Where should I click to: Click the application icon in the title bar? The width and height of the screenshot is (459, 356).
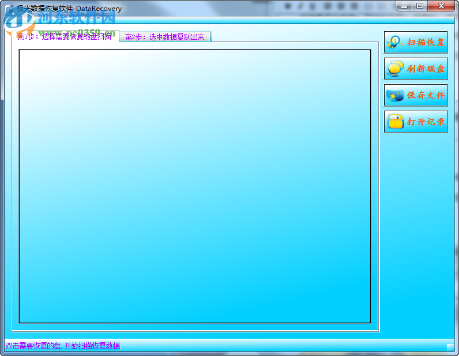tap(10, 9)
